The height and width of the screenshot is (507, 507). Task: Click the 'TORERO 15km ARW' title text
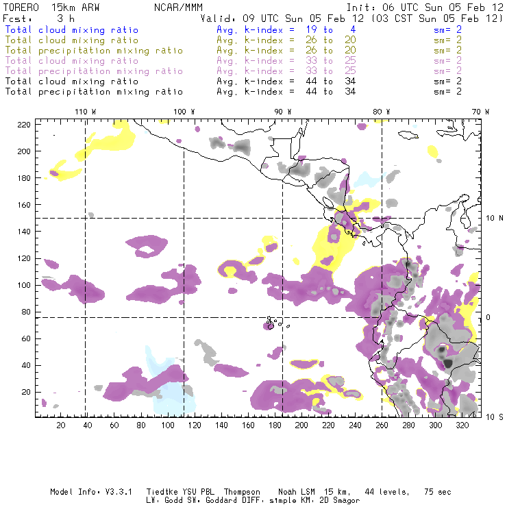[51, 8]
